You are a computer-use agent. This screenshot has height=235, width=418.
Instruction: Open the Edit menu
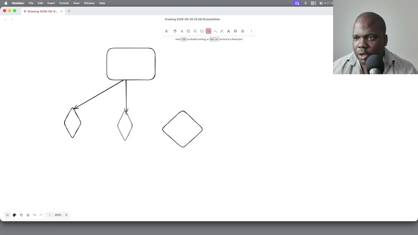(x=40, y=3)
